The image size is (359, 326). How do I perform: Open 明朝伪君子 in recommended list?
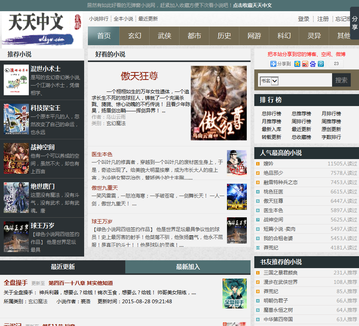pyautogui.click(x=276, y=301)
